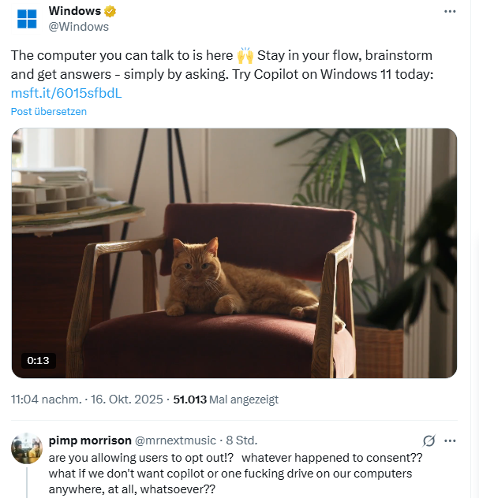The height and width of the screenshot is (498, 479).
Task: Click the 51.013 Mal angezeigt view count
Action: [x=226, y=400]
